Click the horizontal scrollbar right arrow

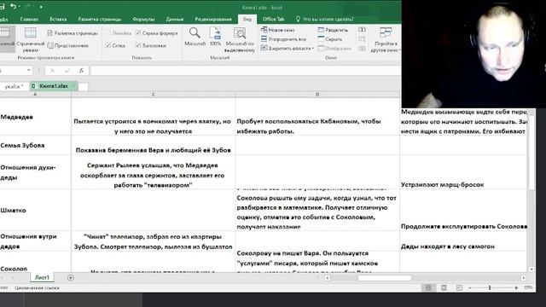point(523,278)
